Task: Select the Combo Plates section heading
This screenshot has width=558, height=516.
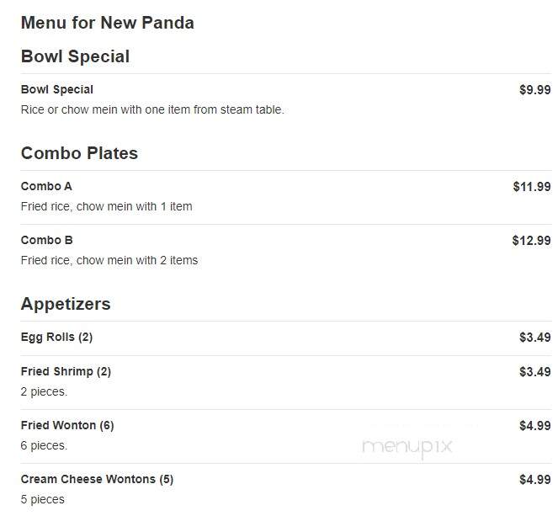Action: 79,153
